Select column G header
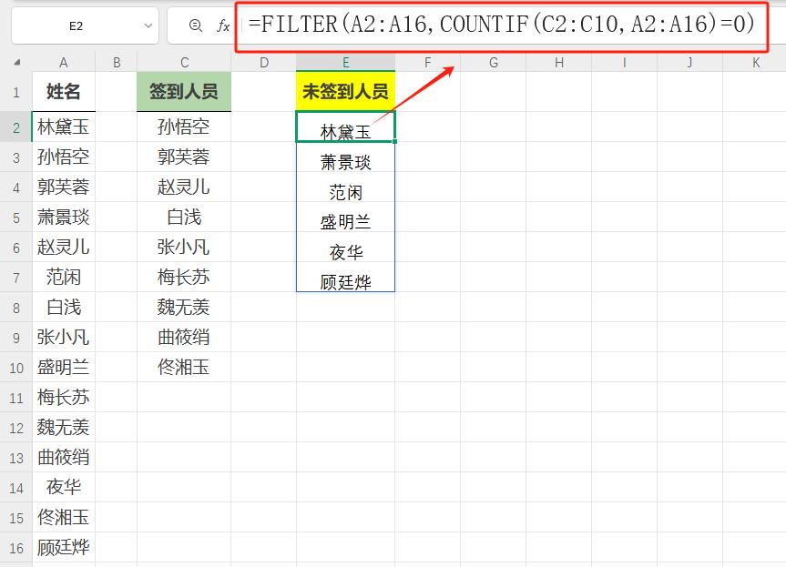Viewport: 786px width, 567px height. point(494,63)
